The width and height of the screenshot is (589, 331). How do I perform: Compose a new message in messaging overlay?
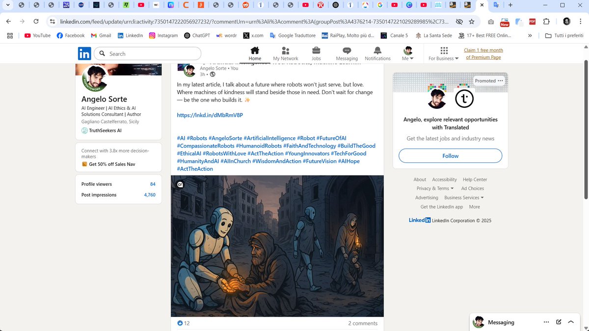[x=559, y=322]
